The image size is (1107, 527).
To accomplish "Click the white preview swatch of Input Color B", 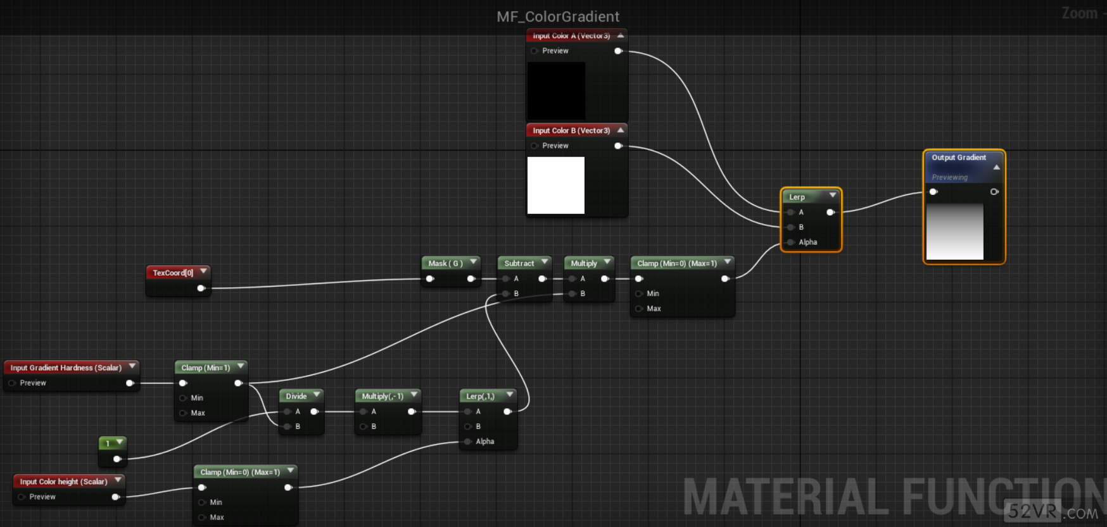I will tap(556, 185).
